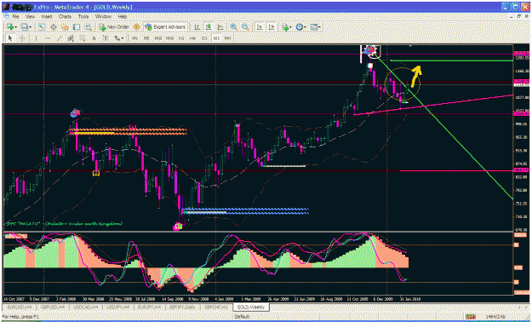This screenshot has width=532, height=322.
Task: Click the Expert Advisors button
Action: point(165,27)
